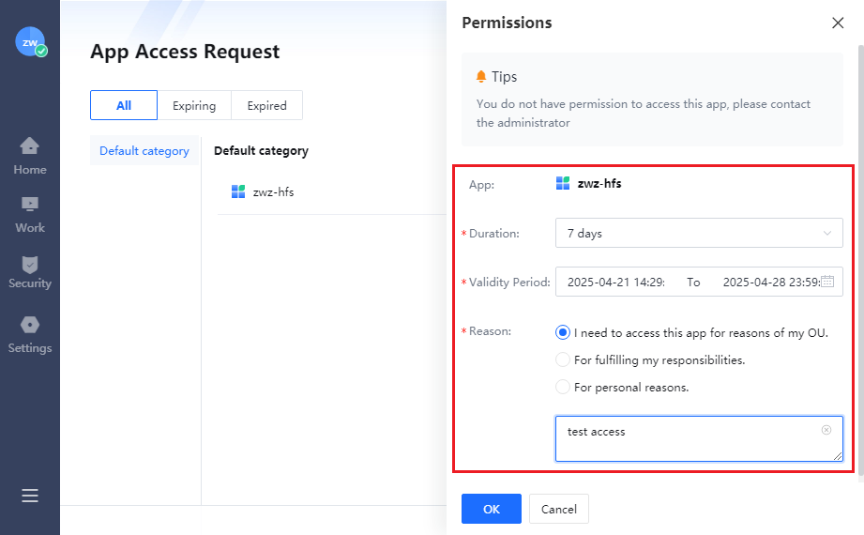Viewport: 864px width, 535px height.
Task: Open the Settings section in sidebar
Action: [30, 335]
